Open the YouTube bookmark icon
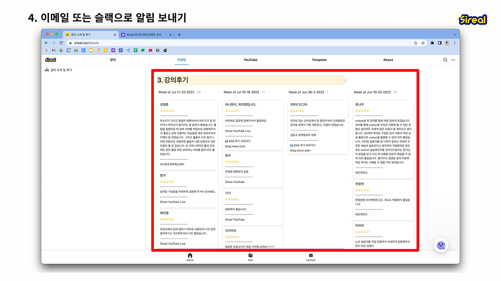Screen dimensions: 501x281 tap(150, 50)
